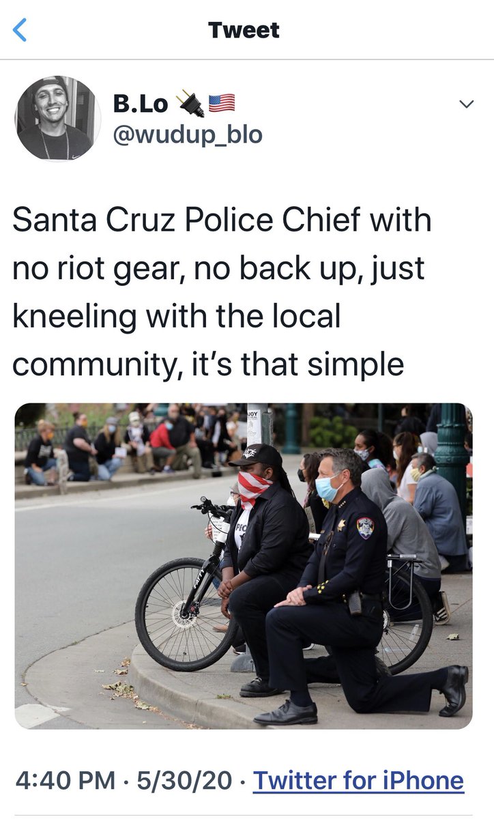
Task: Tap the line "community, it's that simple"
Action: pyautogui.click(x=208, y=364)
